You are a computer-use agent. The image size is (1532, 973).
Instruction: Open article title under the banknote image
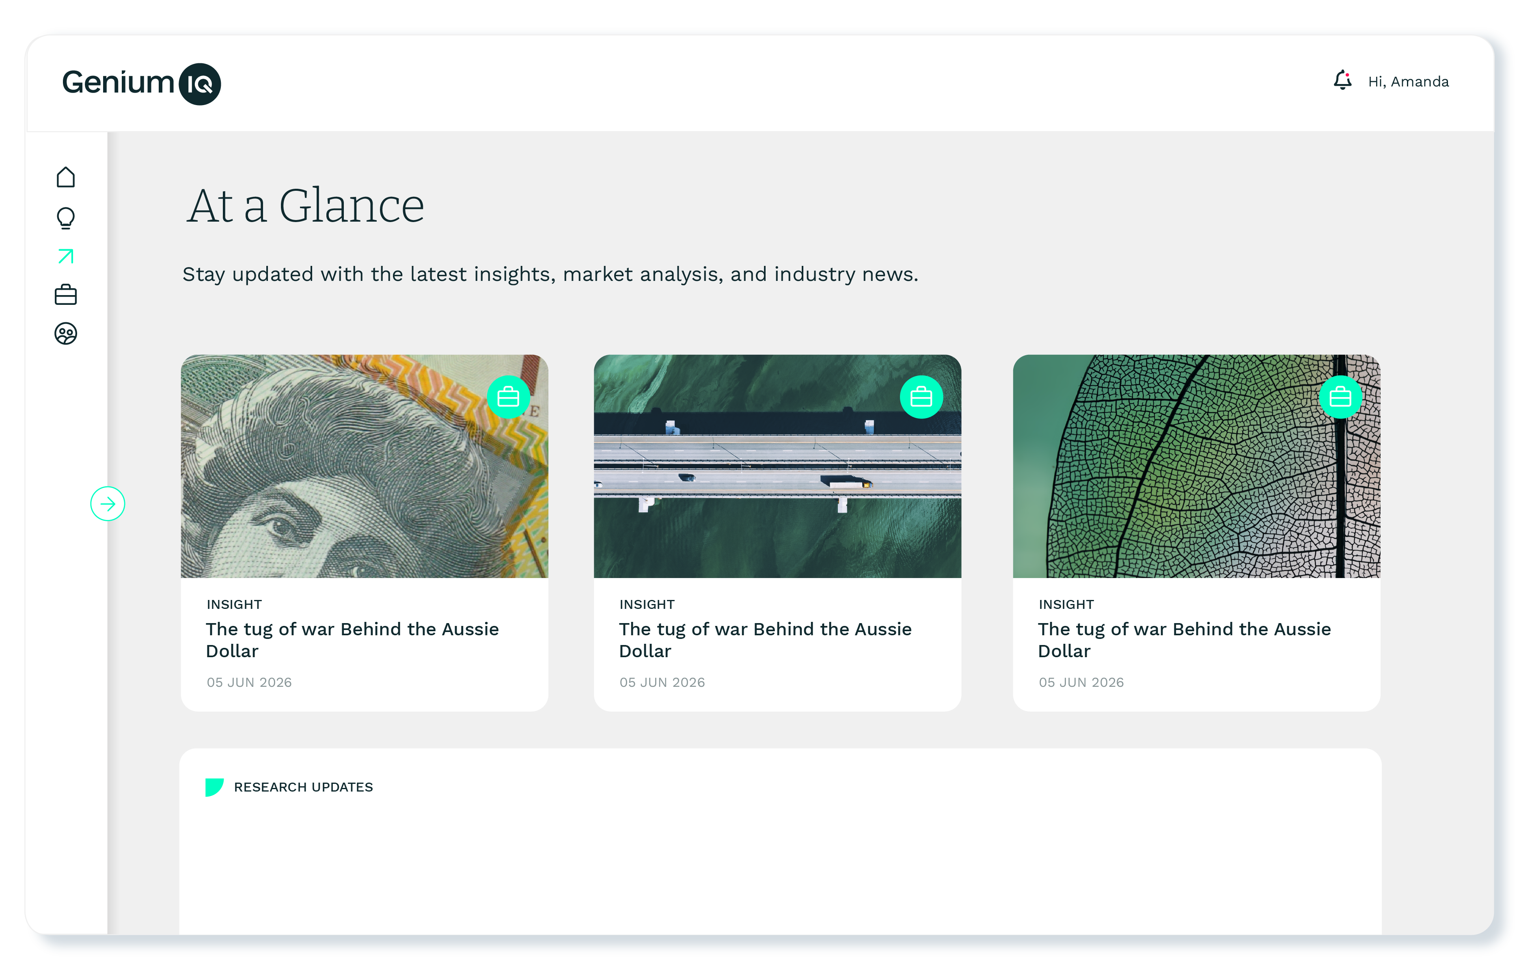[x=352, y=640]
